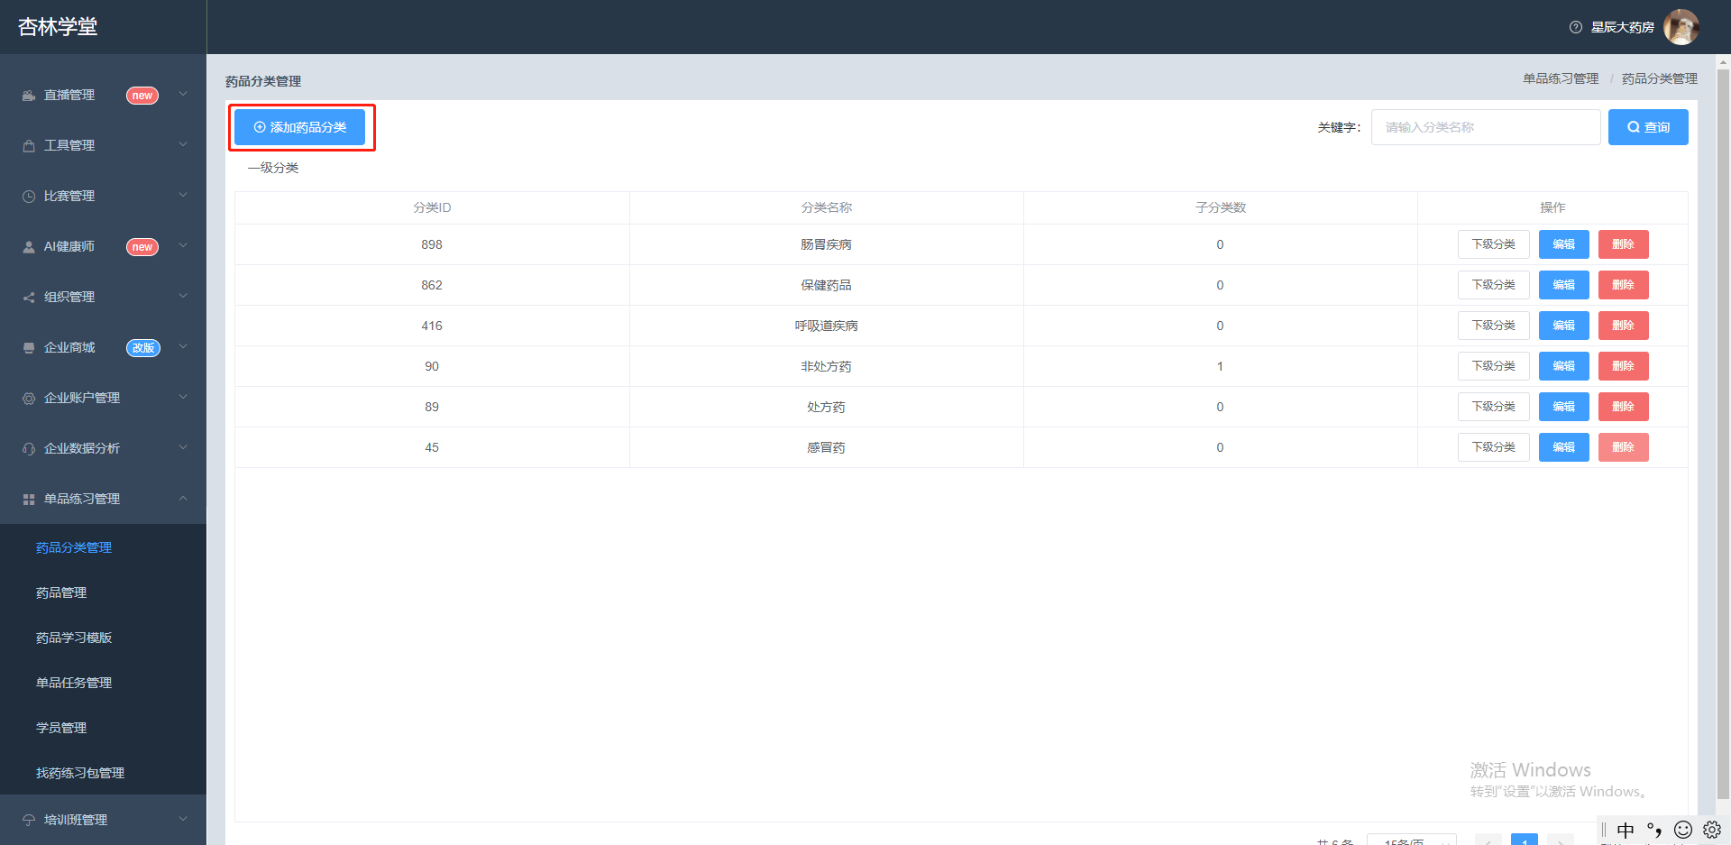The height and width of the screenshot is (845, 1731).
Task: Open 学员管理 in the sidebar
Action: 61,728
